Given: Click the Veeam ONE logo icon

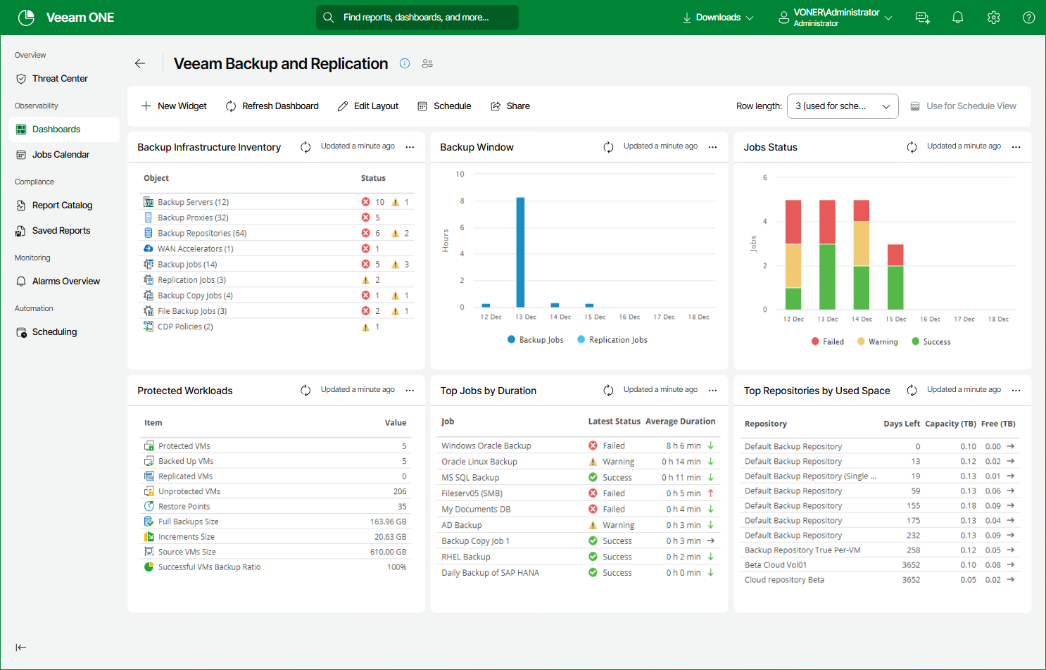Looking at the screenshot, I should click(x=26, y=18).
